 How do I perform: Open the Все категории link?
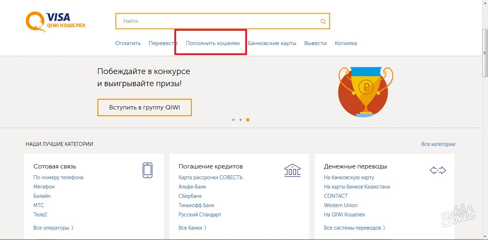(x=438, y=144)
